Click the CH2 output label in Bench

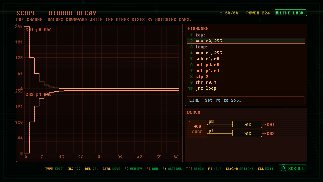coord(271,134)
